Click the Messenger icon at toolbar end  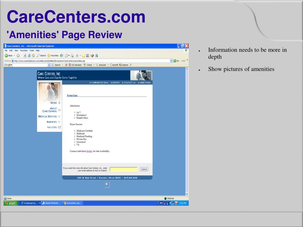(x=97, y=56)
